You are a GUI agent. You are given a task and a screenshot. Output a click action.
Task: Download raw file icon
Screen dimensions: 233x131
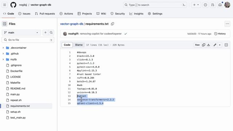click(x=209, y=45)
